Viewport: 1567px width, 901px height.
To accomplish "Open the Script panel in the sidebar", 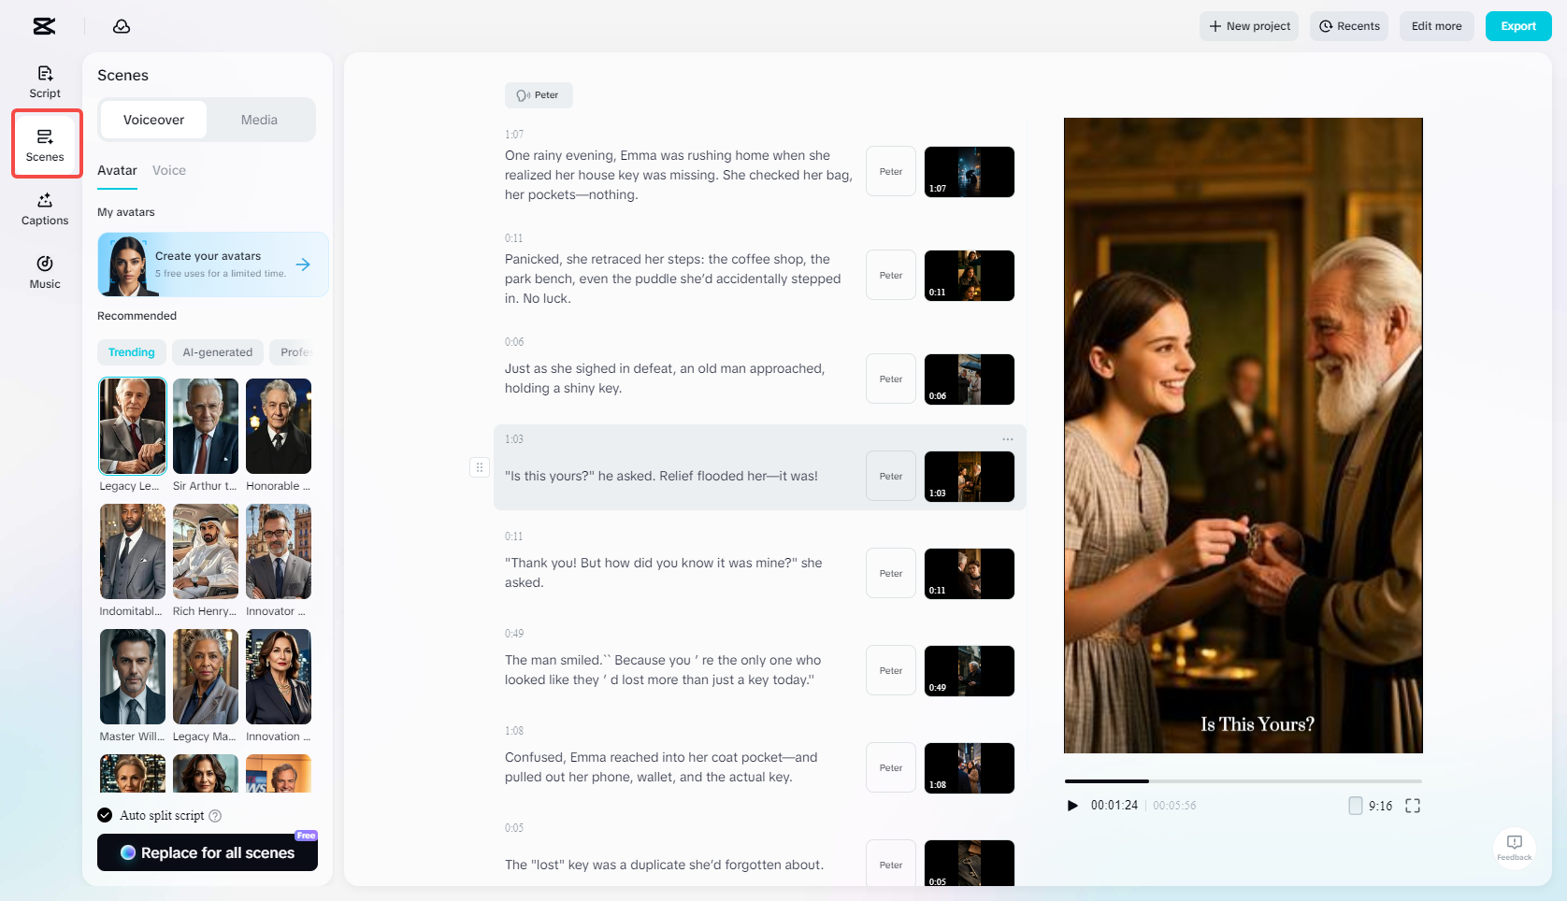I will 44,80.
